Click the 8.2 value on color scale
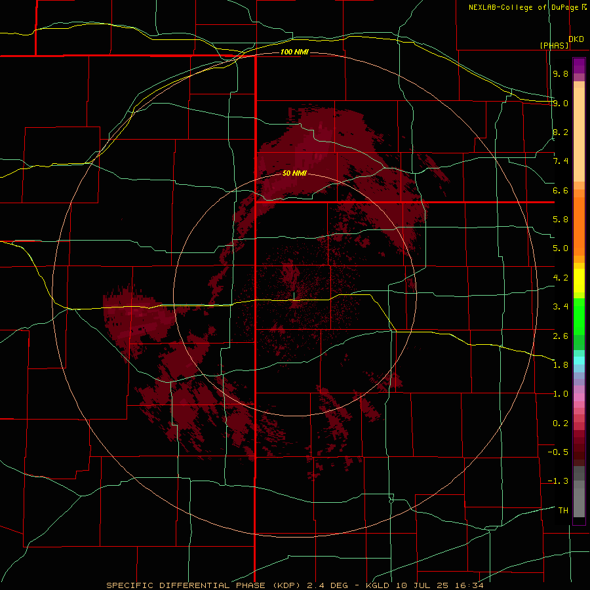Image resolution: width=590 pixels, height=590 pixels. pos(560,132)
